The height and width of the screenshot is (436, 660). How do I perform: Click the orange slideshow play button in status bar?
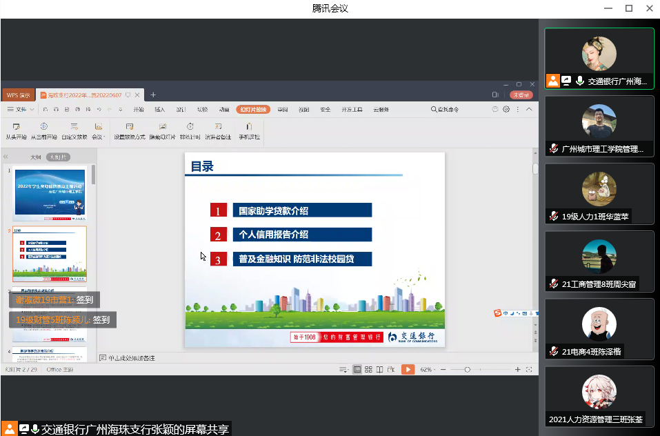pos(408,370)
